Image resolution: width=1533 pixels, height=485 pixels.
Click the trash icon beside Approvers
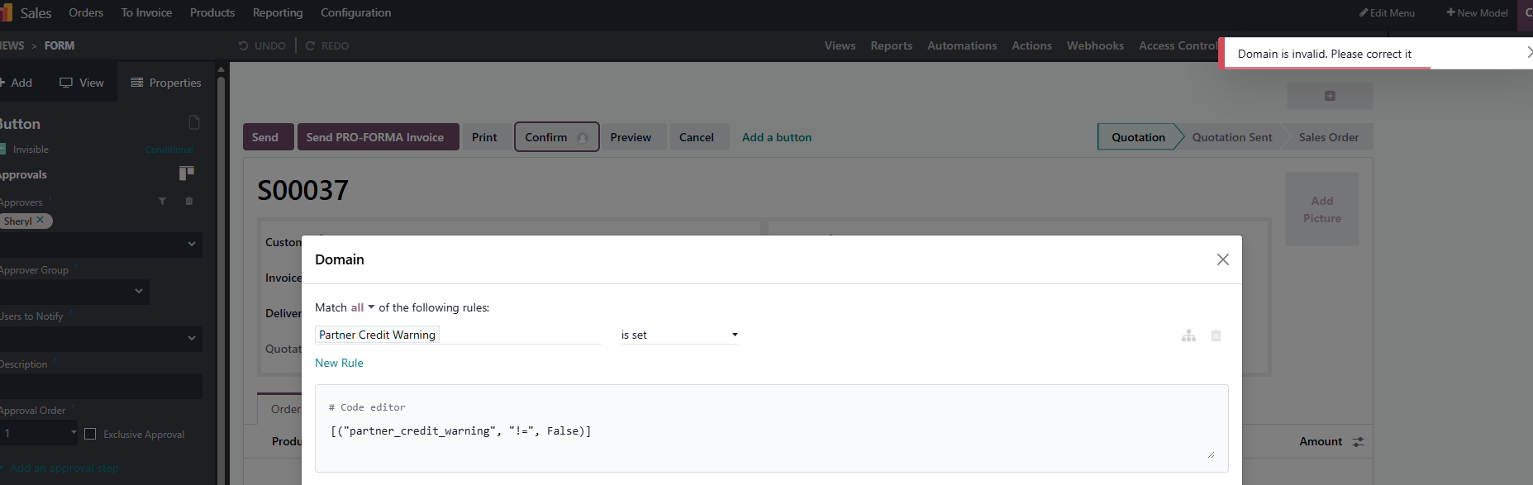189,202
